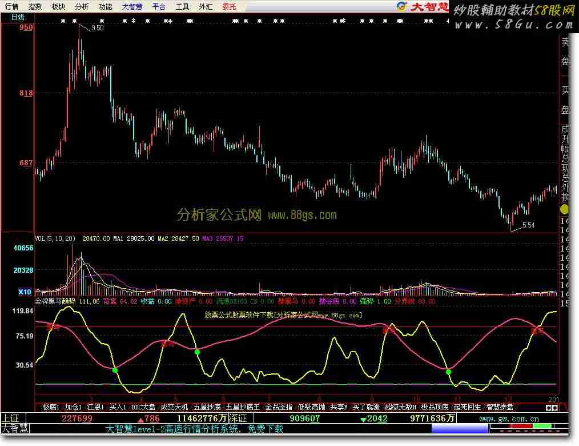Switch to the 共享F indicator tab
This screenshot has height=446, width=579.
339,407
